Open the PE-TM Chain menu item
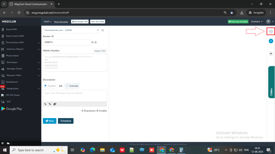275x154 pixels. (x=13, y=95)
